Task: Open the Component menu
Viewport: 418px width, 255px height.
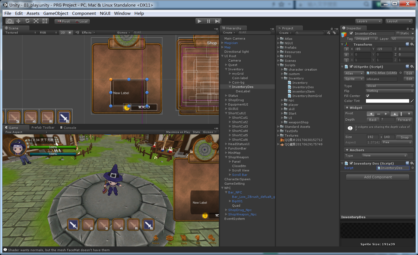Action: (84, 13)
